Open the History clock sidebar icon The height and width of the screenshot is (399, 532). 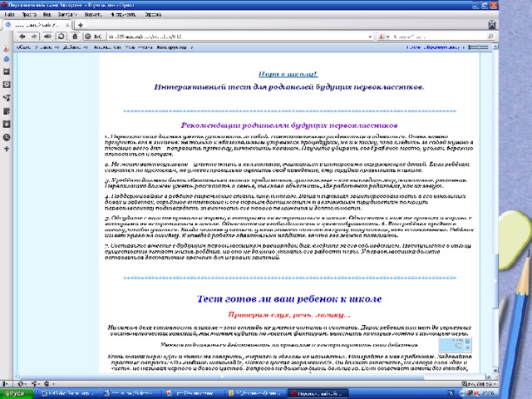point(6,137)
